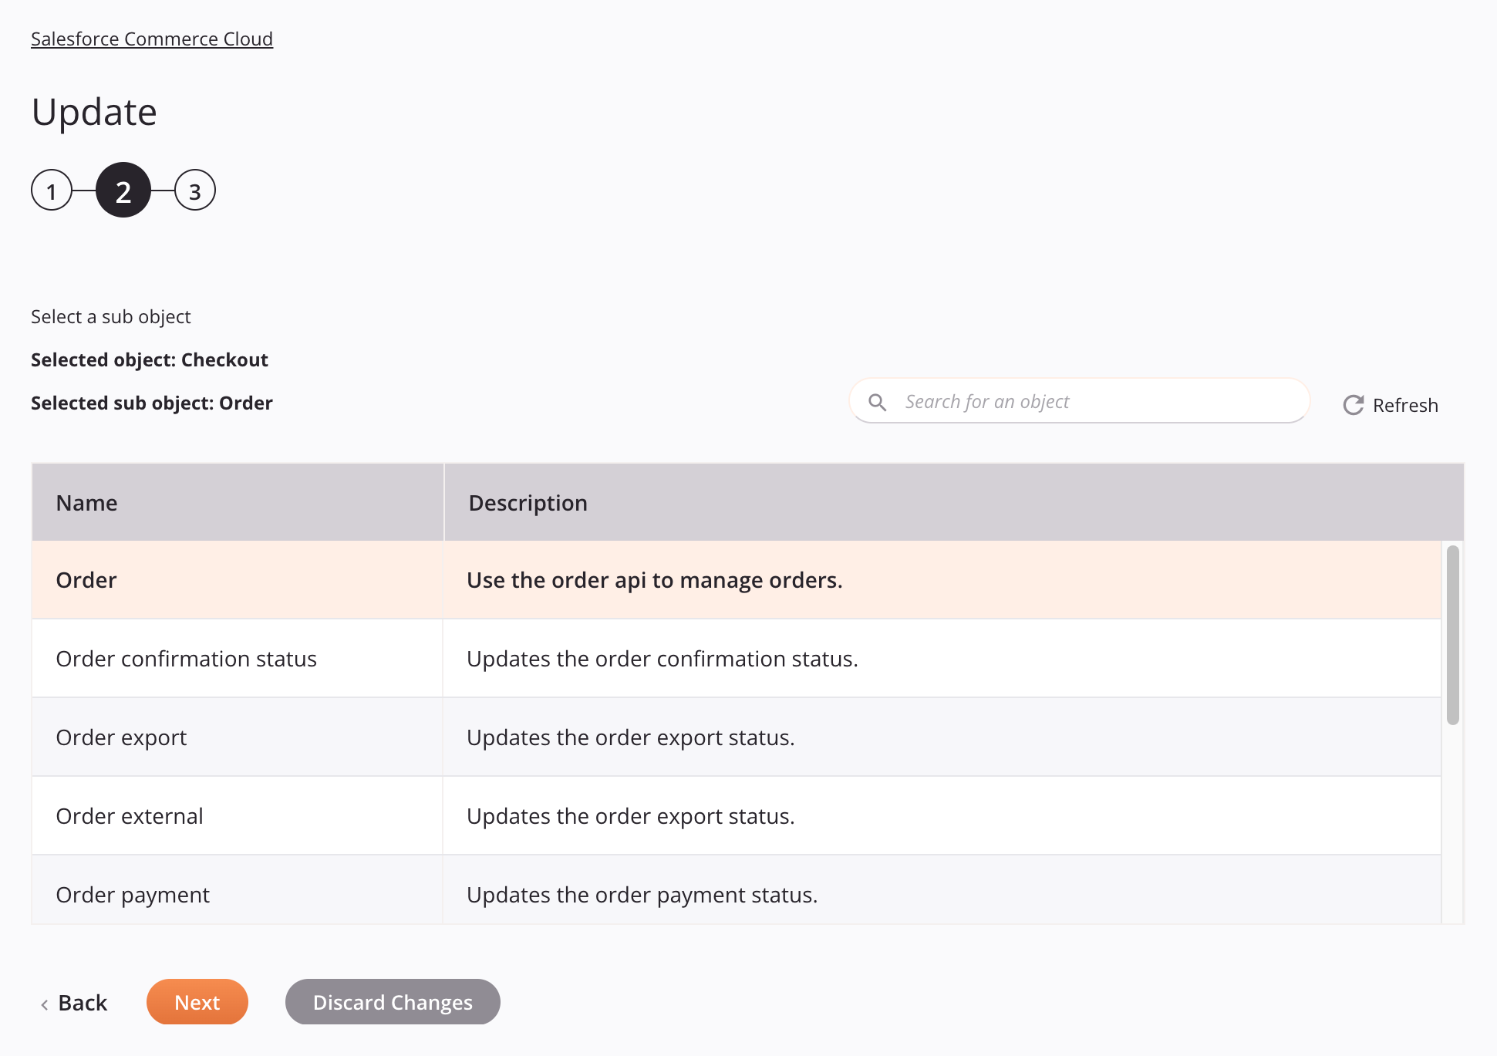Screen dimensions: 1497x1056
Task: Click the Search for an object field
Action: pyautogui.click(x=1079, y=401)
